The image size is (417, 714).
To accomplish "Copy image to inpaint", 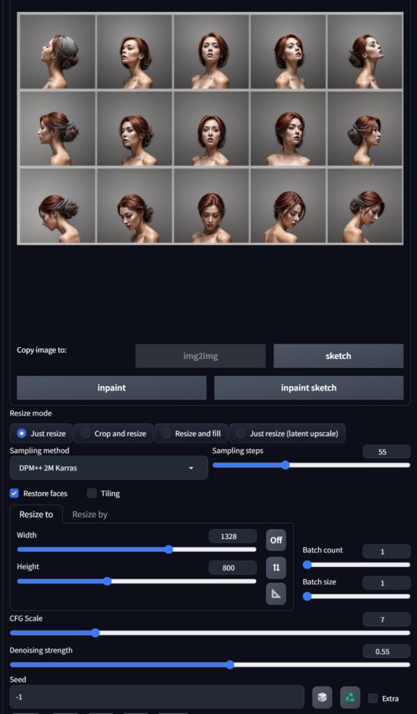I will (x=111, y=388).
